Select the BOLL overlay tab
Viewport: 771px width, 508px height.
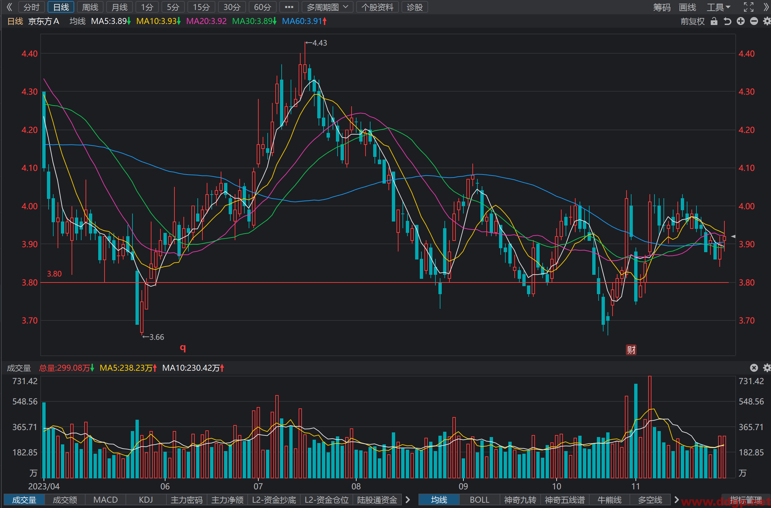click(x=479, y=500)
